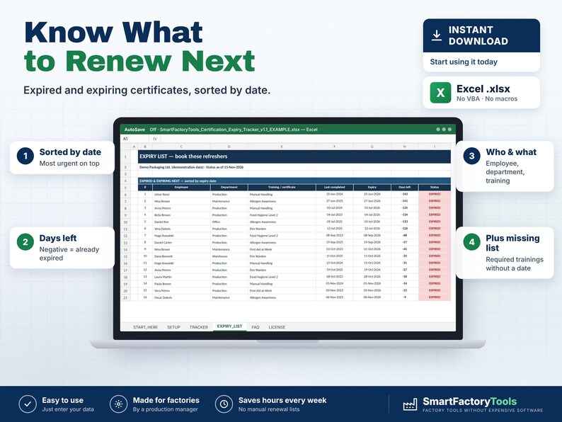The image size is (562, 422).
Task: Click First Aid at Work in Vera Petrov's row
Action: 282,291
